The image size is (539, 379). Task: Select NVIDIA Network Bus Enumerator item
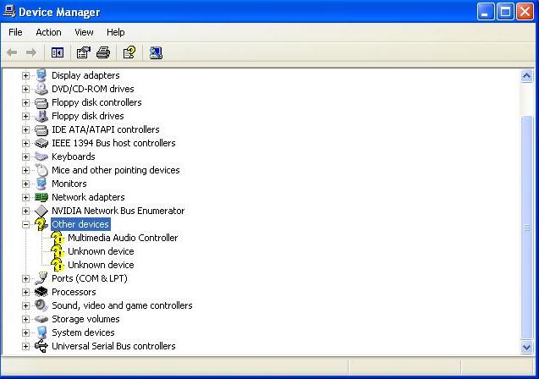pyautogui.click(x=118, y=211)
